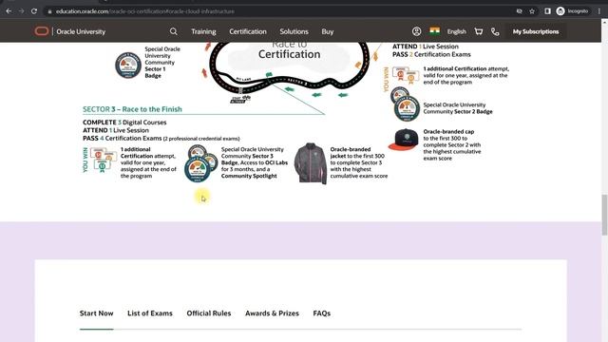
Task: Switch to the Official Rules tab
Action: point(209,313)
